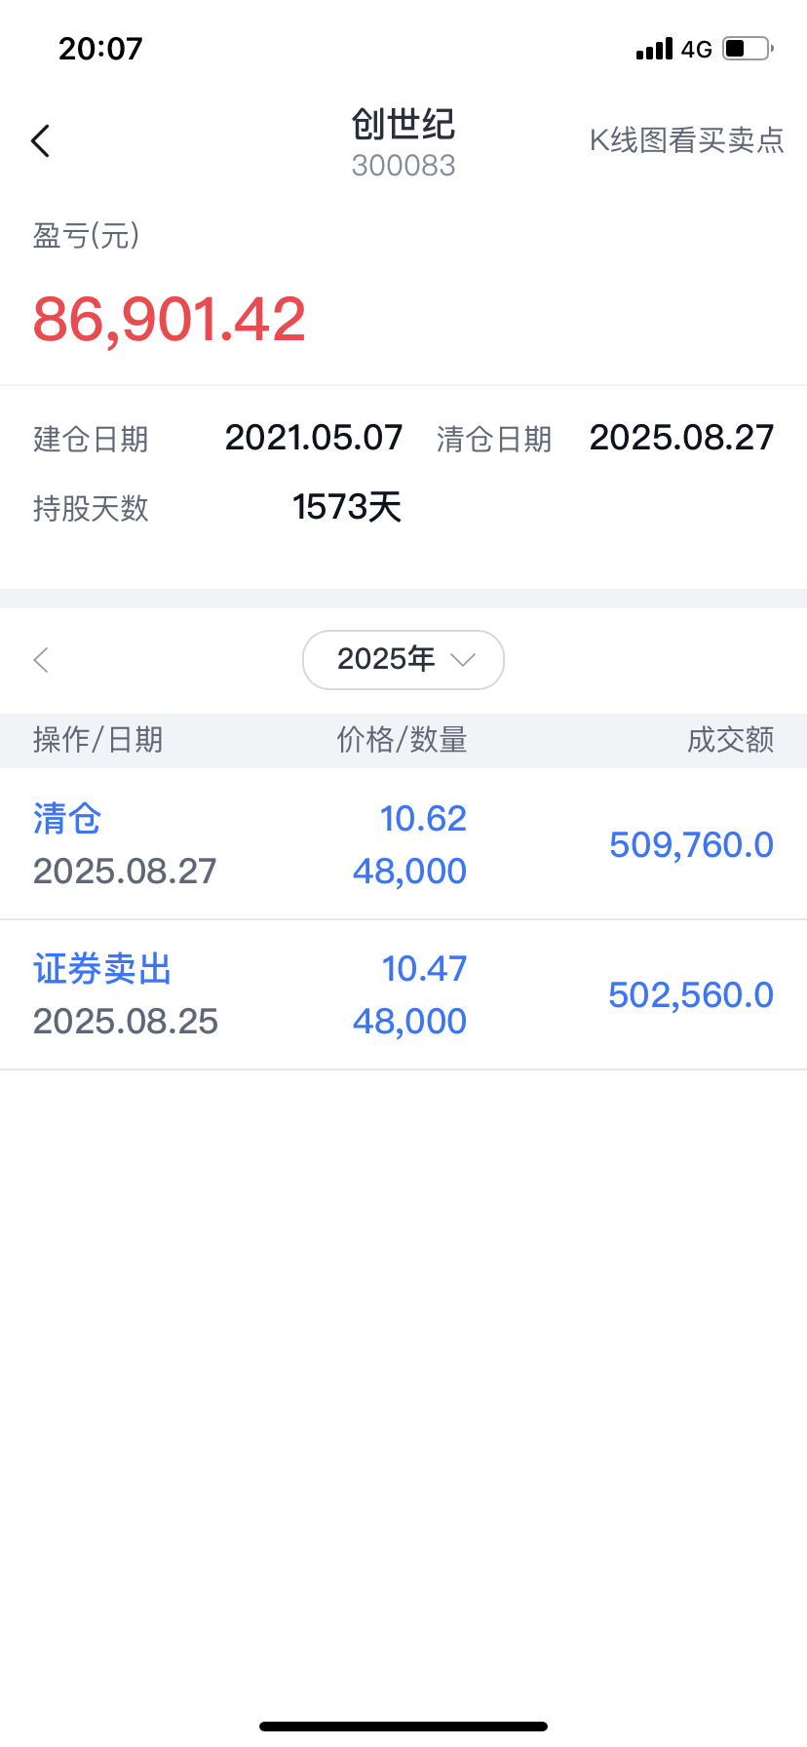807x1747 pixels.
Task: Tap the 4G signal indicator
Action: [x=696, y=49]
